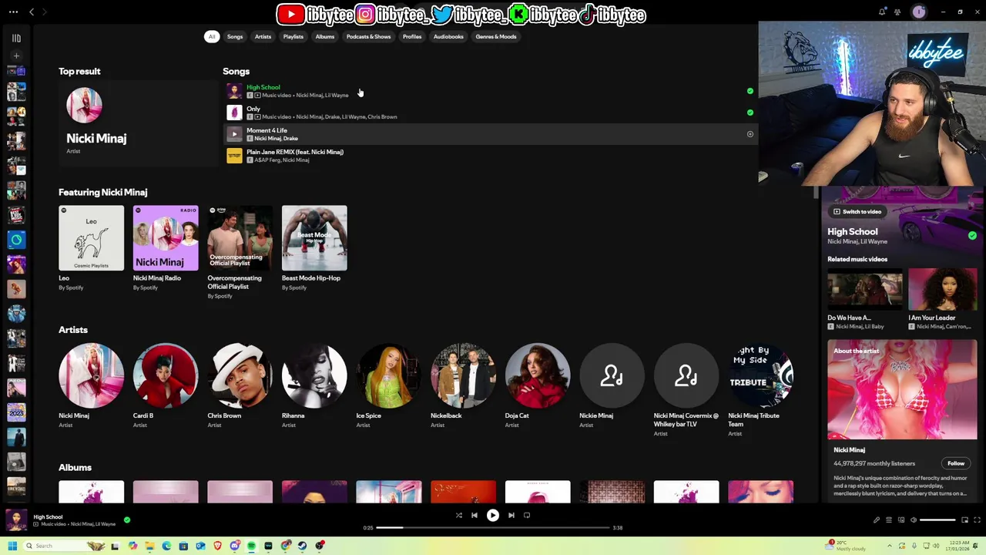This screenshot has height=555, width=986.
Task: Select the Playlists filter chip
Action: pyautogui.click(x=293, y=36)
